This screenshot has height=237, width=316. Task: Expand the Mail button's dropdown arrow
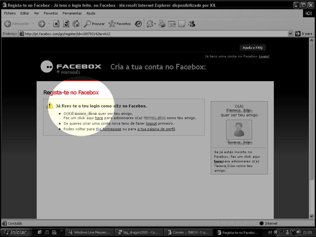click(155, 24)
